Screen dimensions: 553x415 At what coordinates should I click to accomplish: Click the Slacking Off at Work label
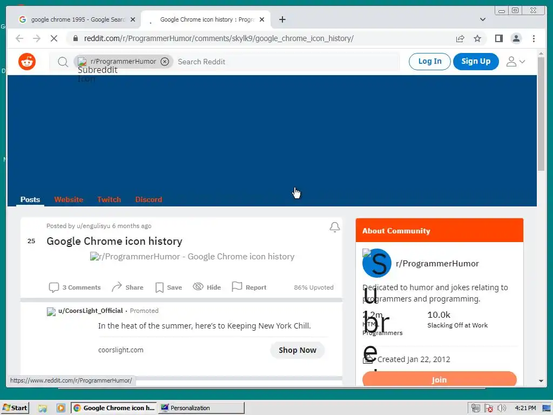click(457, 325)
